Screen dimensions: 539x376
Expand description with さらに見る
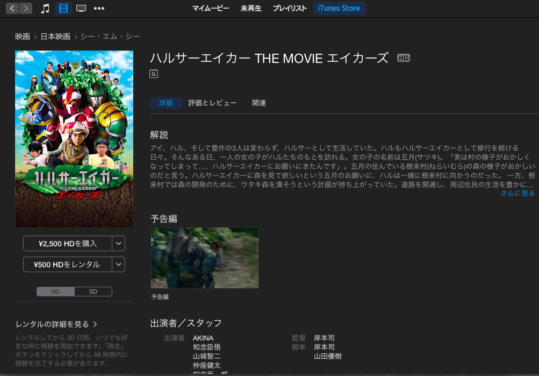click(x=518, y=193)
